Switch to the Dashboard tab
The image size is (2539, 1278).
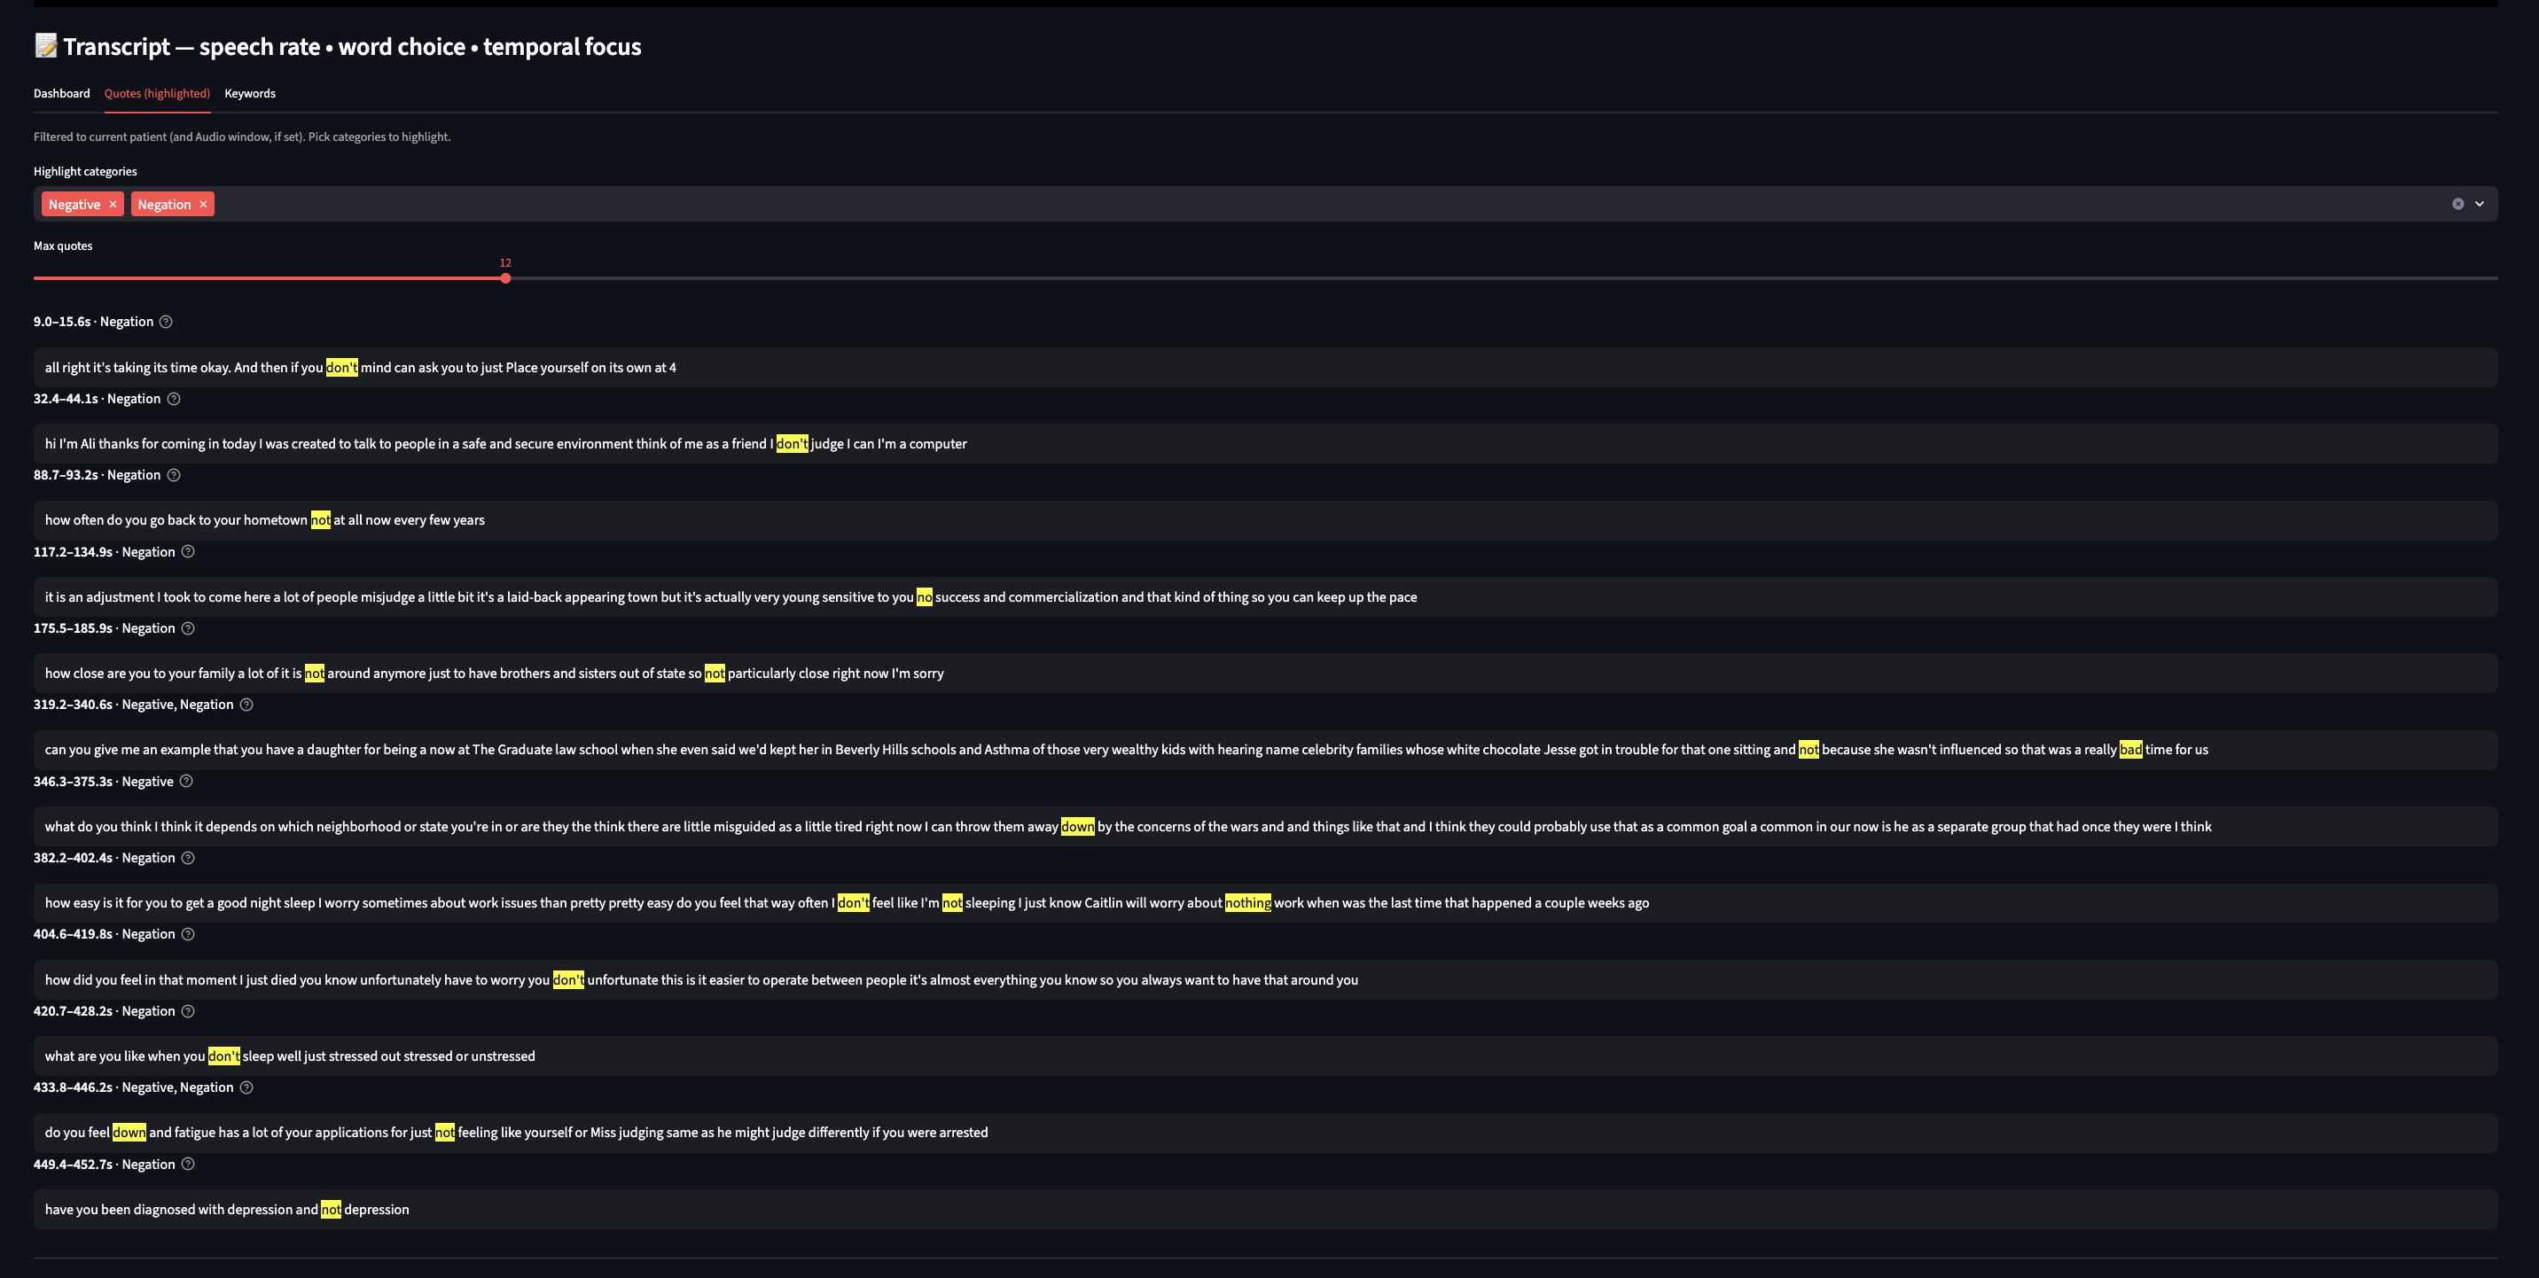(61, 94)
